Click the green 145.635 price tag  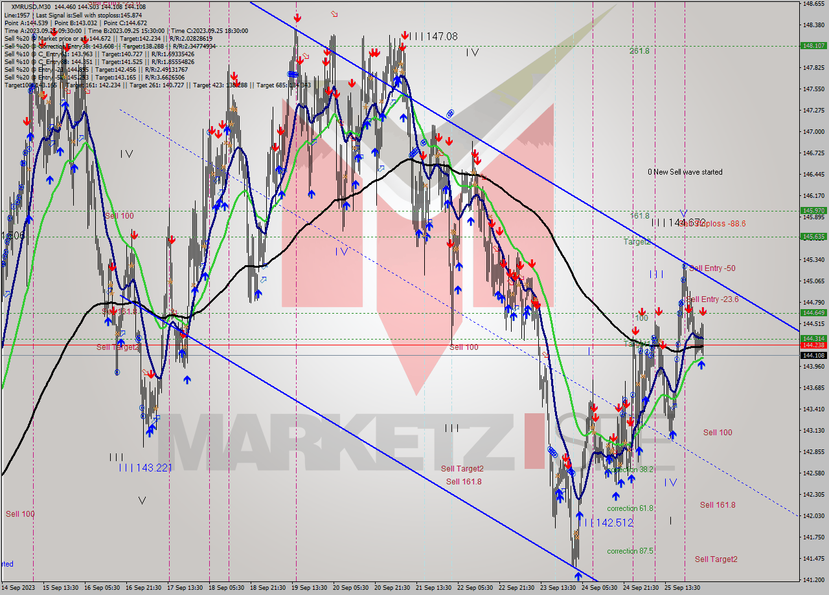(813, 237)
